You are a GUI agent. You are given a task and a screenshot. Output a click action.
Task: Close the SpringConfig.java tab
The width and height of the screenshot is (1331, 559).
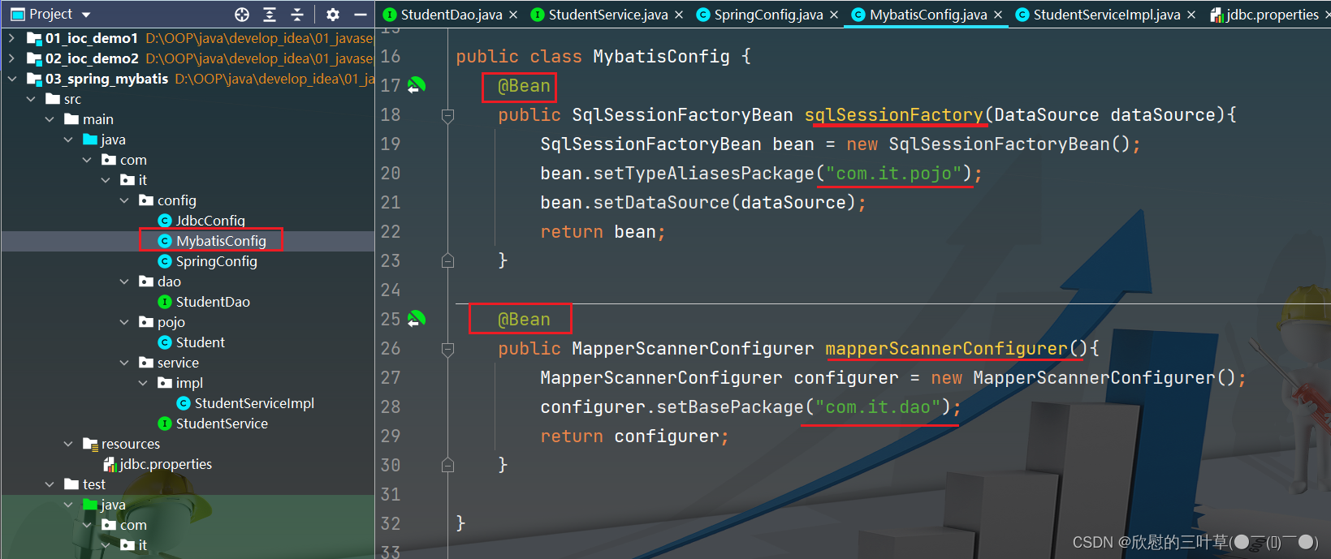834,15
